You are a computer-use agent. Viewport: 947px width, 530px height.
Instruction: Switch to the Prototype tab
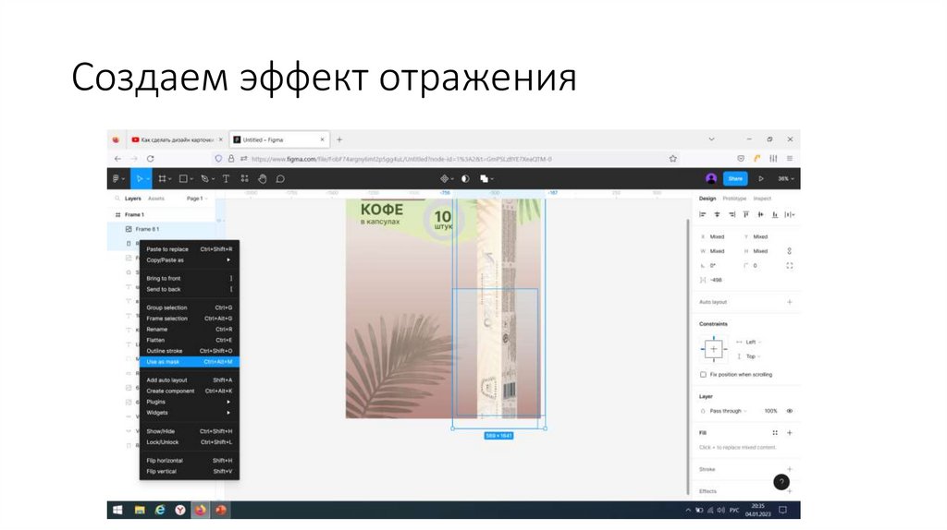click(x=734, y=199)
